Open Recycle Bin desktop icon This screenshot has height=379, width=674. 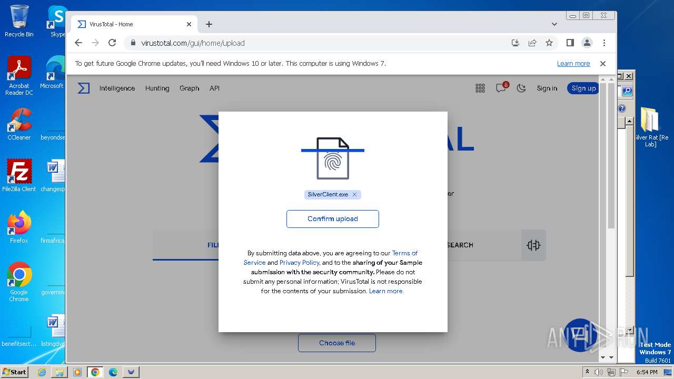[x=19, y=21]
